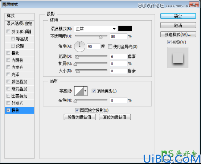Click the 扩展 spread value field

coord(119,64)
